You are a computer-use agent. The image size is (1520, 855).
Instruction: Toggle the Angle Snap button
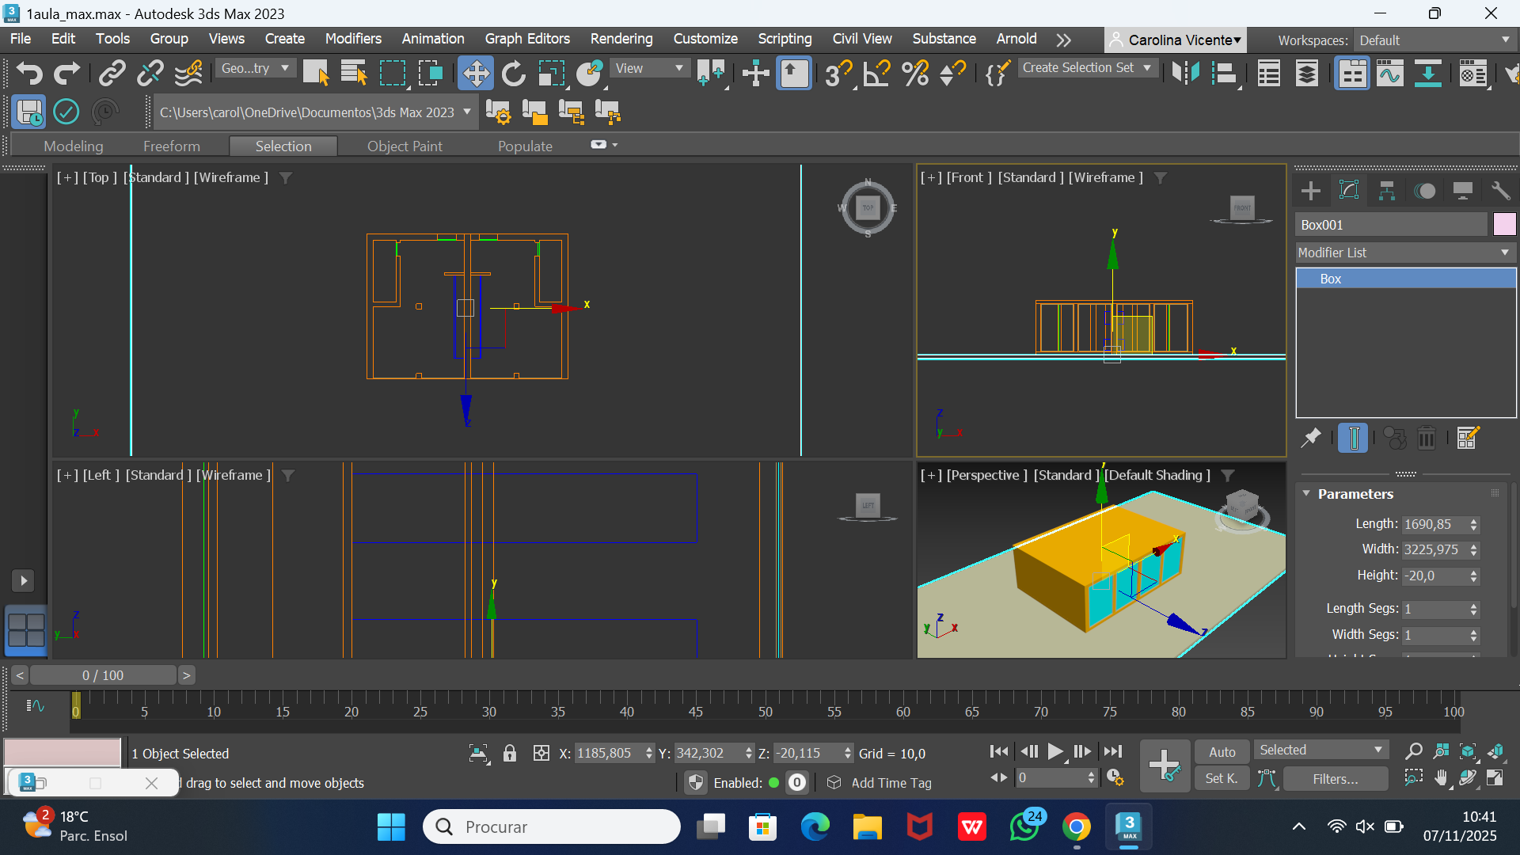pos(876,74)
